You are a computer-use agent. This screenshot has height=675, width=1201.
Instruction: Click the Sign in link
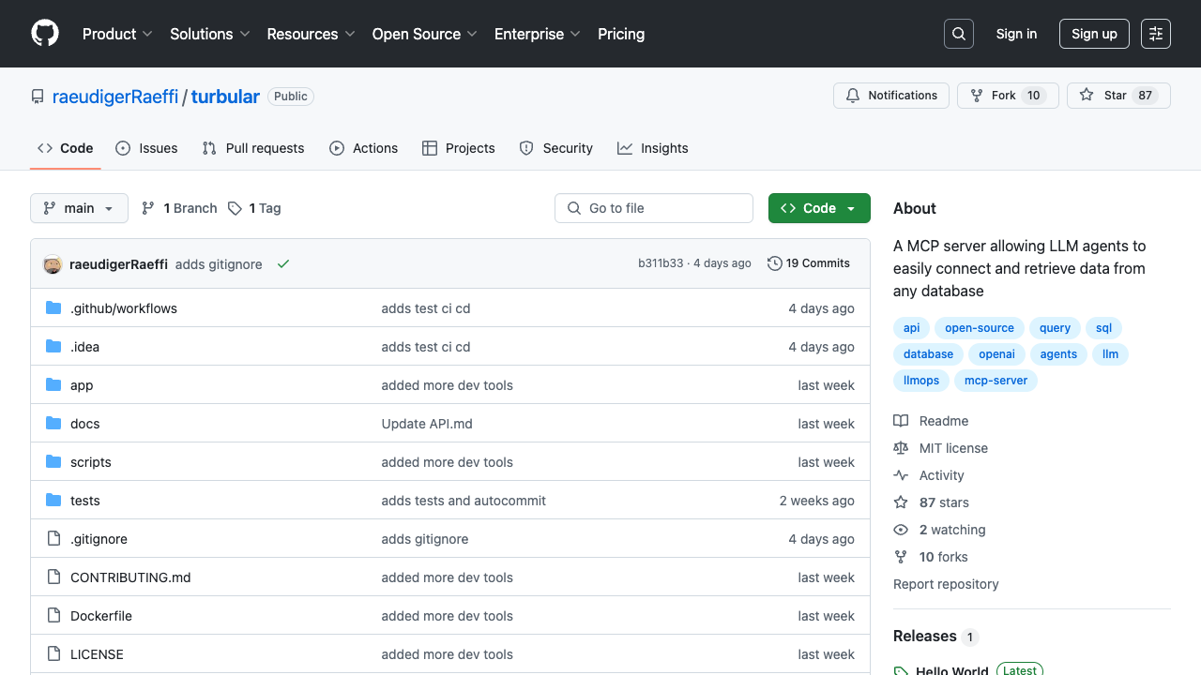point(1016,34)
